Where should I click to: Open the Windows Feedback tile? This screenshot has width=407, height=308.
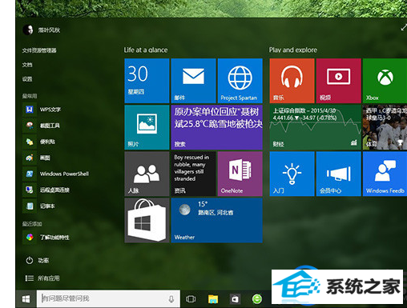(x=385, y=174)
